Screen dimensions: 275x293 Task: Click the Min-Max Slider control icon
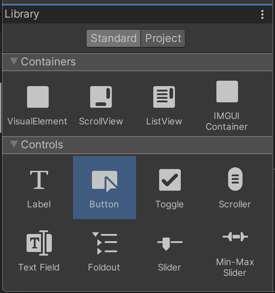(x=235, y=237)
